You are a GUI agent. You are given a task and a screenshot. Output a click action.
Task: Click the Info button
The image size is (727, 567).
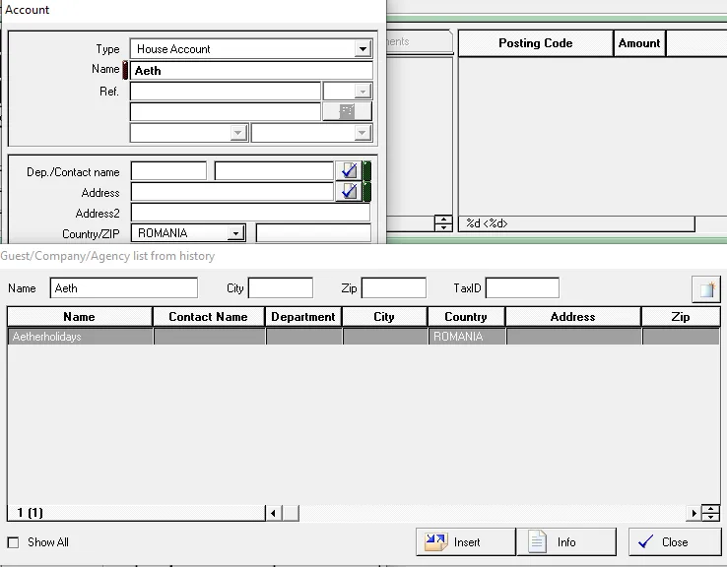pyautogui.click(x=566, y=542)
